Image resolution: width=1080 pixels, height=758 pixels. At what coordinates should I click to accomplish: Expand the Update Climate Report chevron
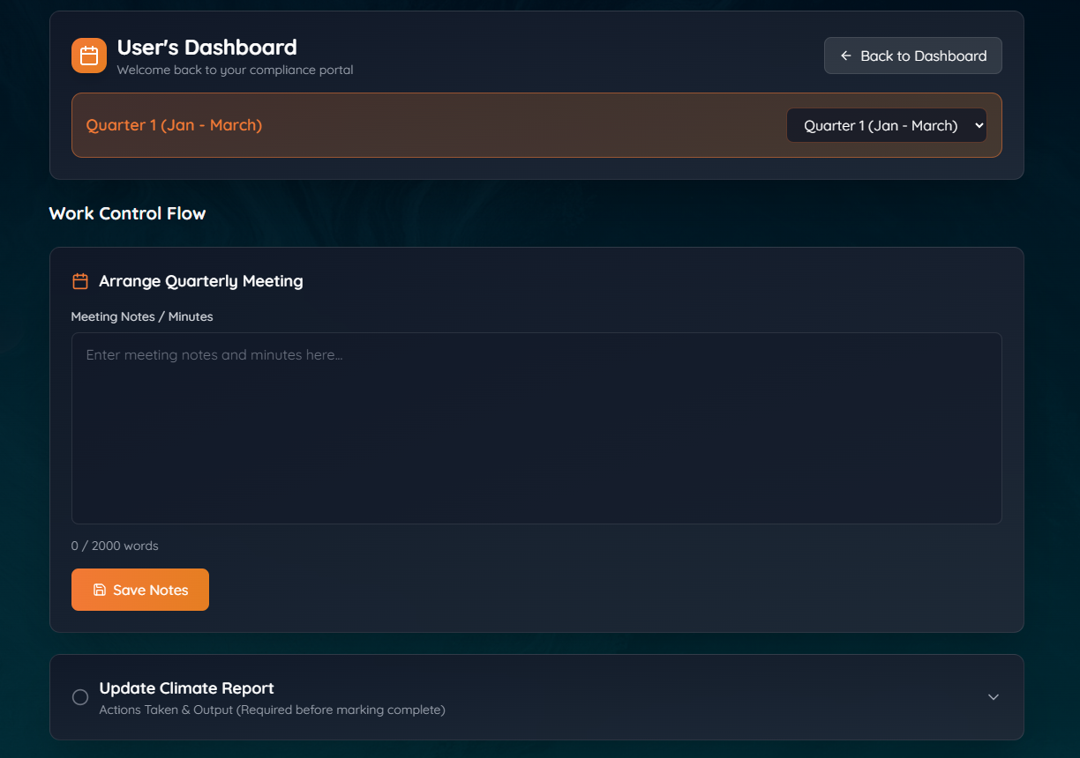[993, 697]
